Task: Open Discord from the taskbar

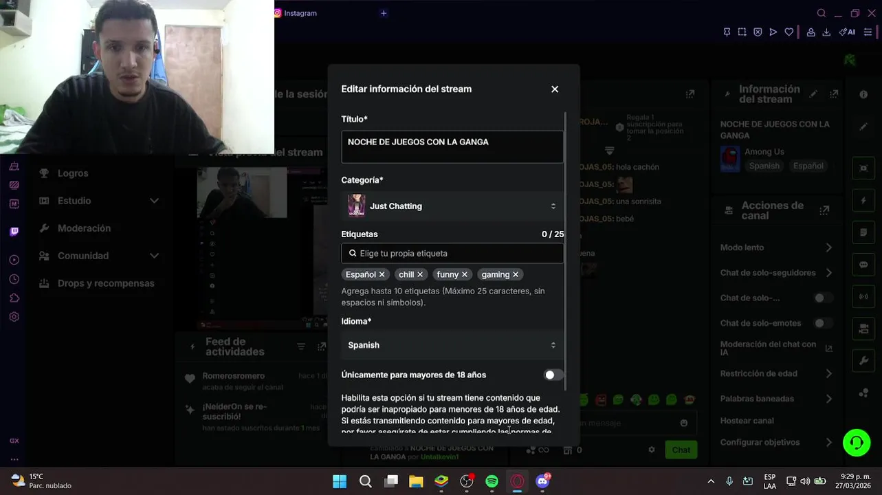Action: click(x=542, y=482)
